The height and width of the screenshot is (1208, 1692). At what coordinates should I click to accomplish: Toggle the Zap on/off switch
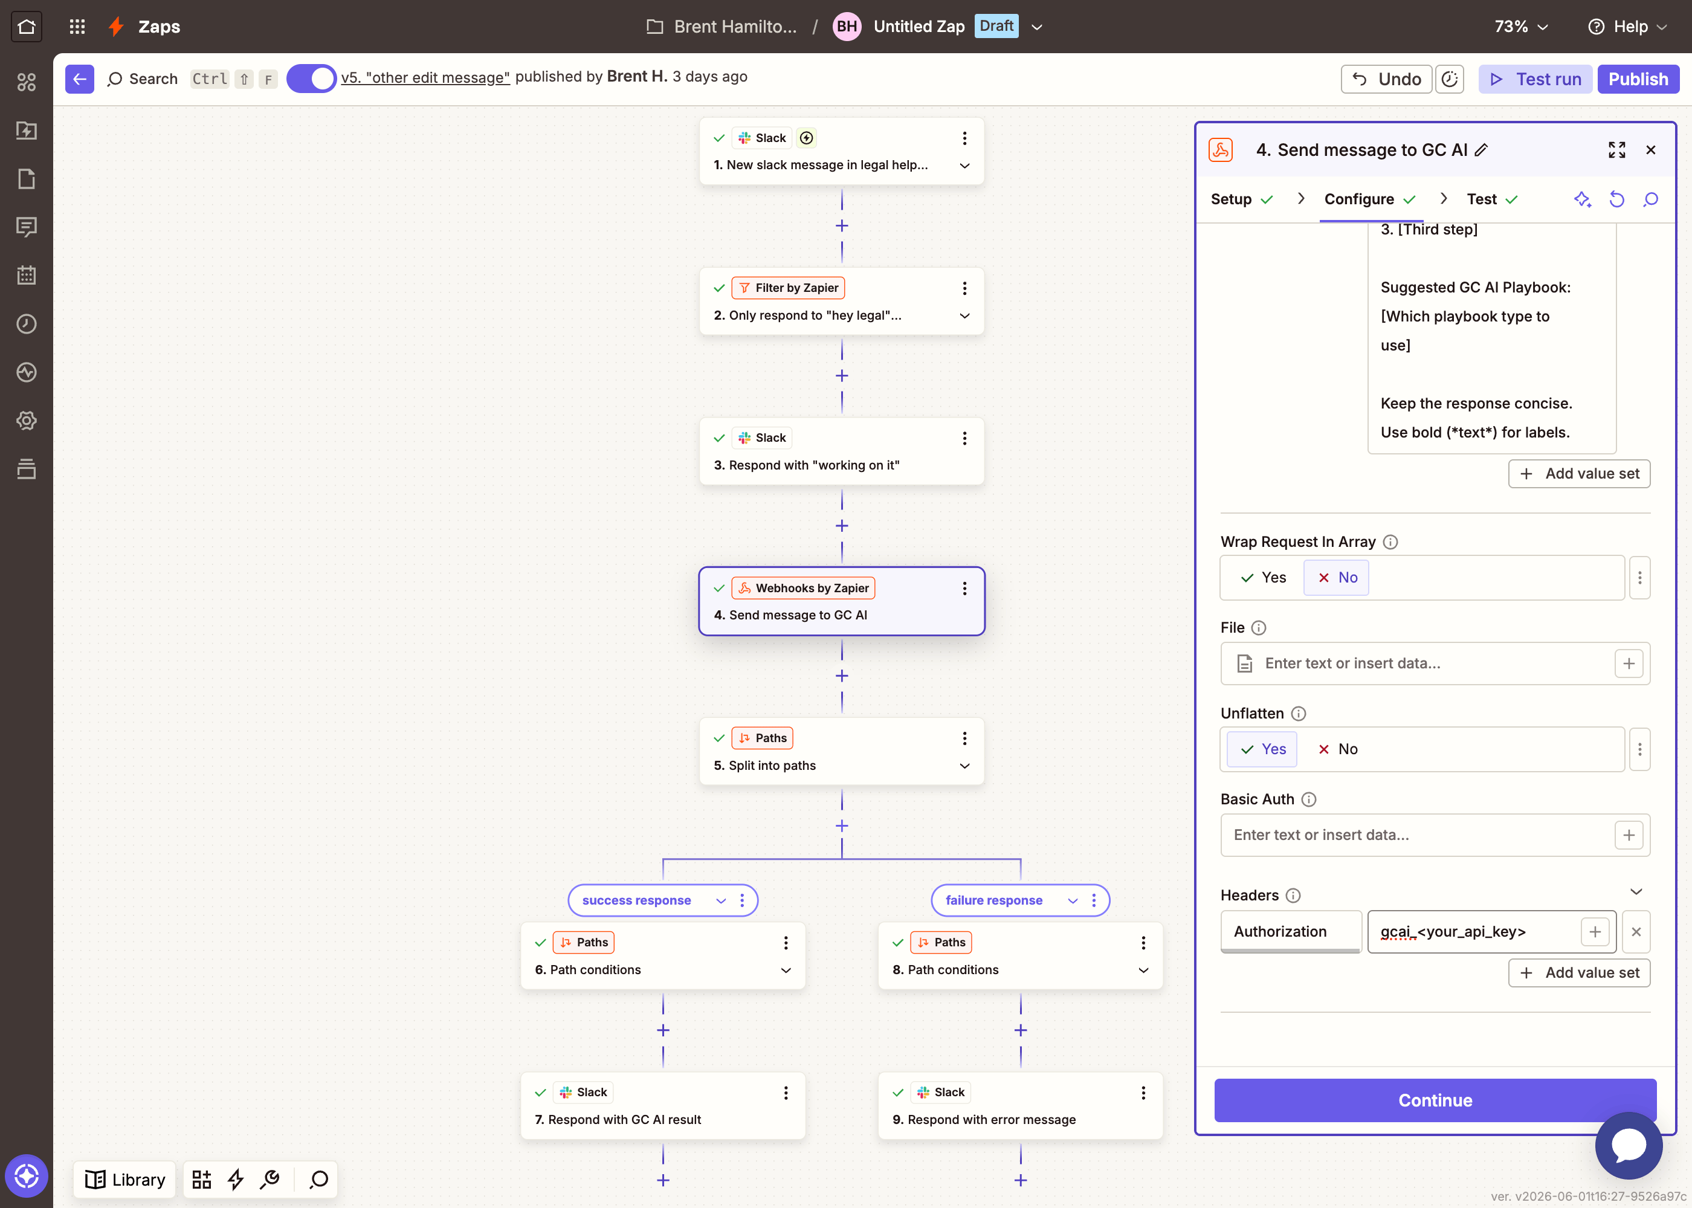point(311,79)
